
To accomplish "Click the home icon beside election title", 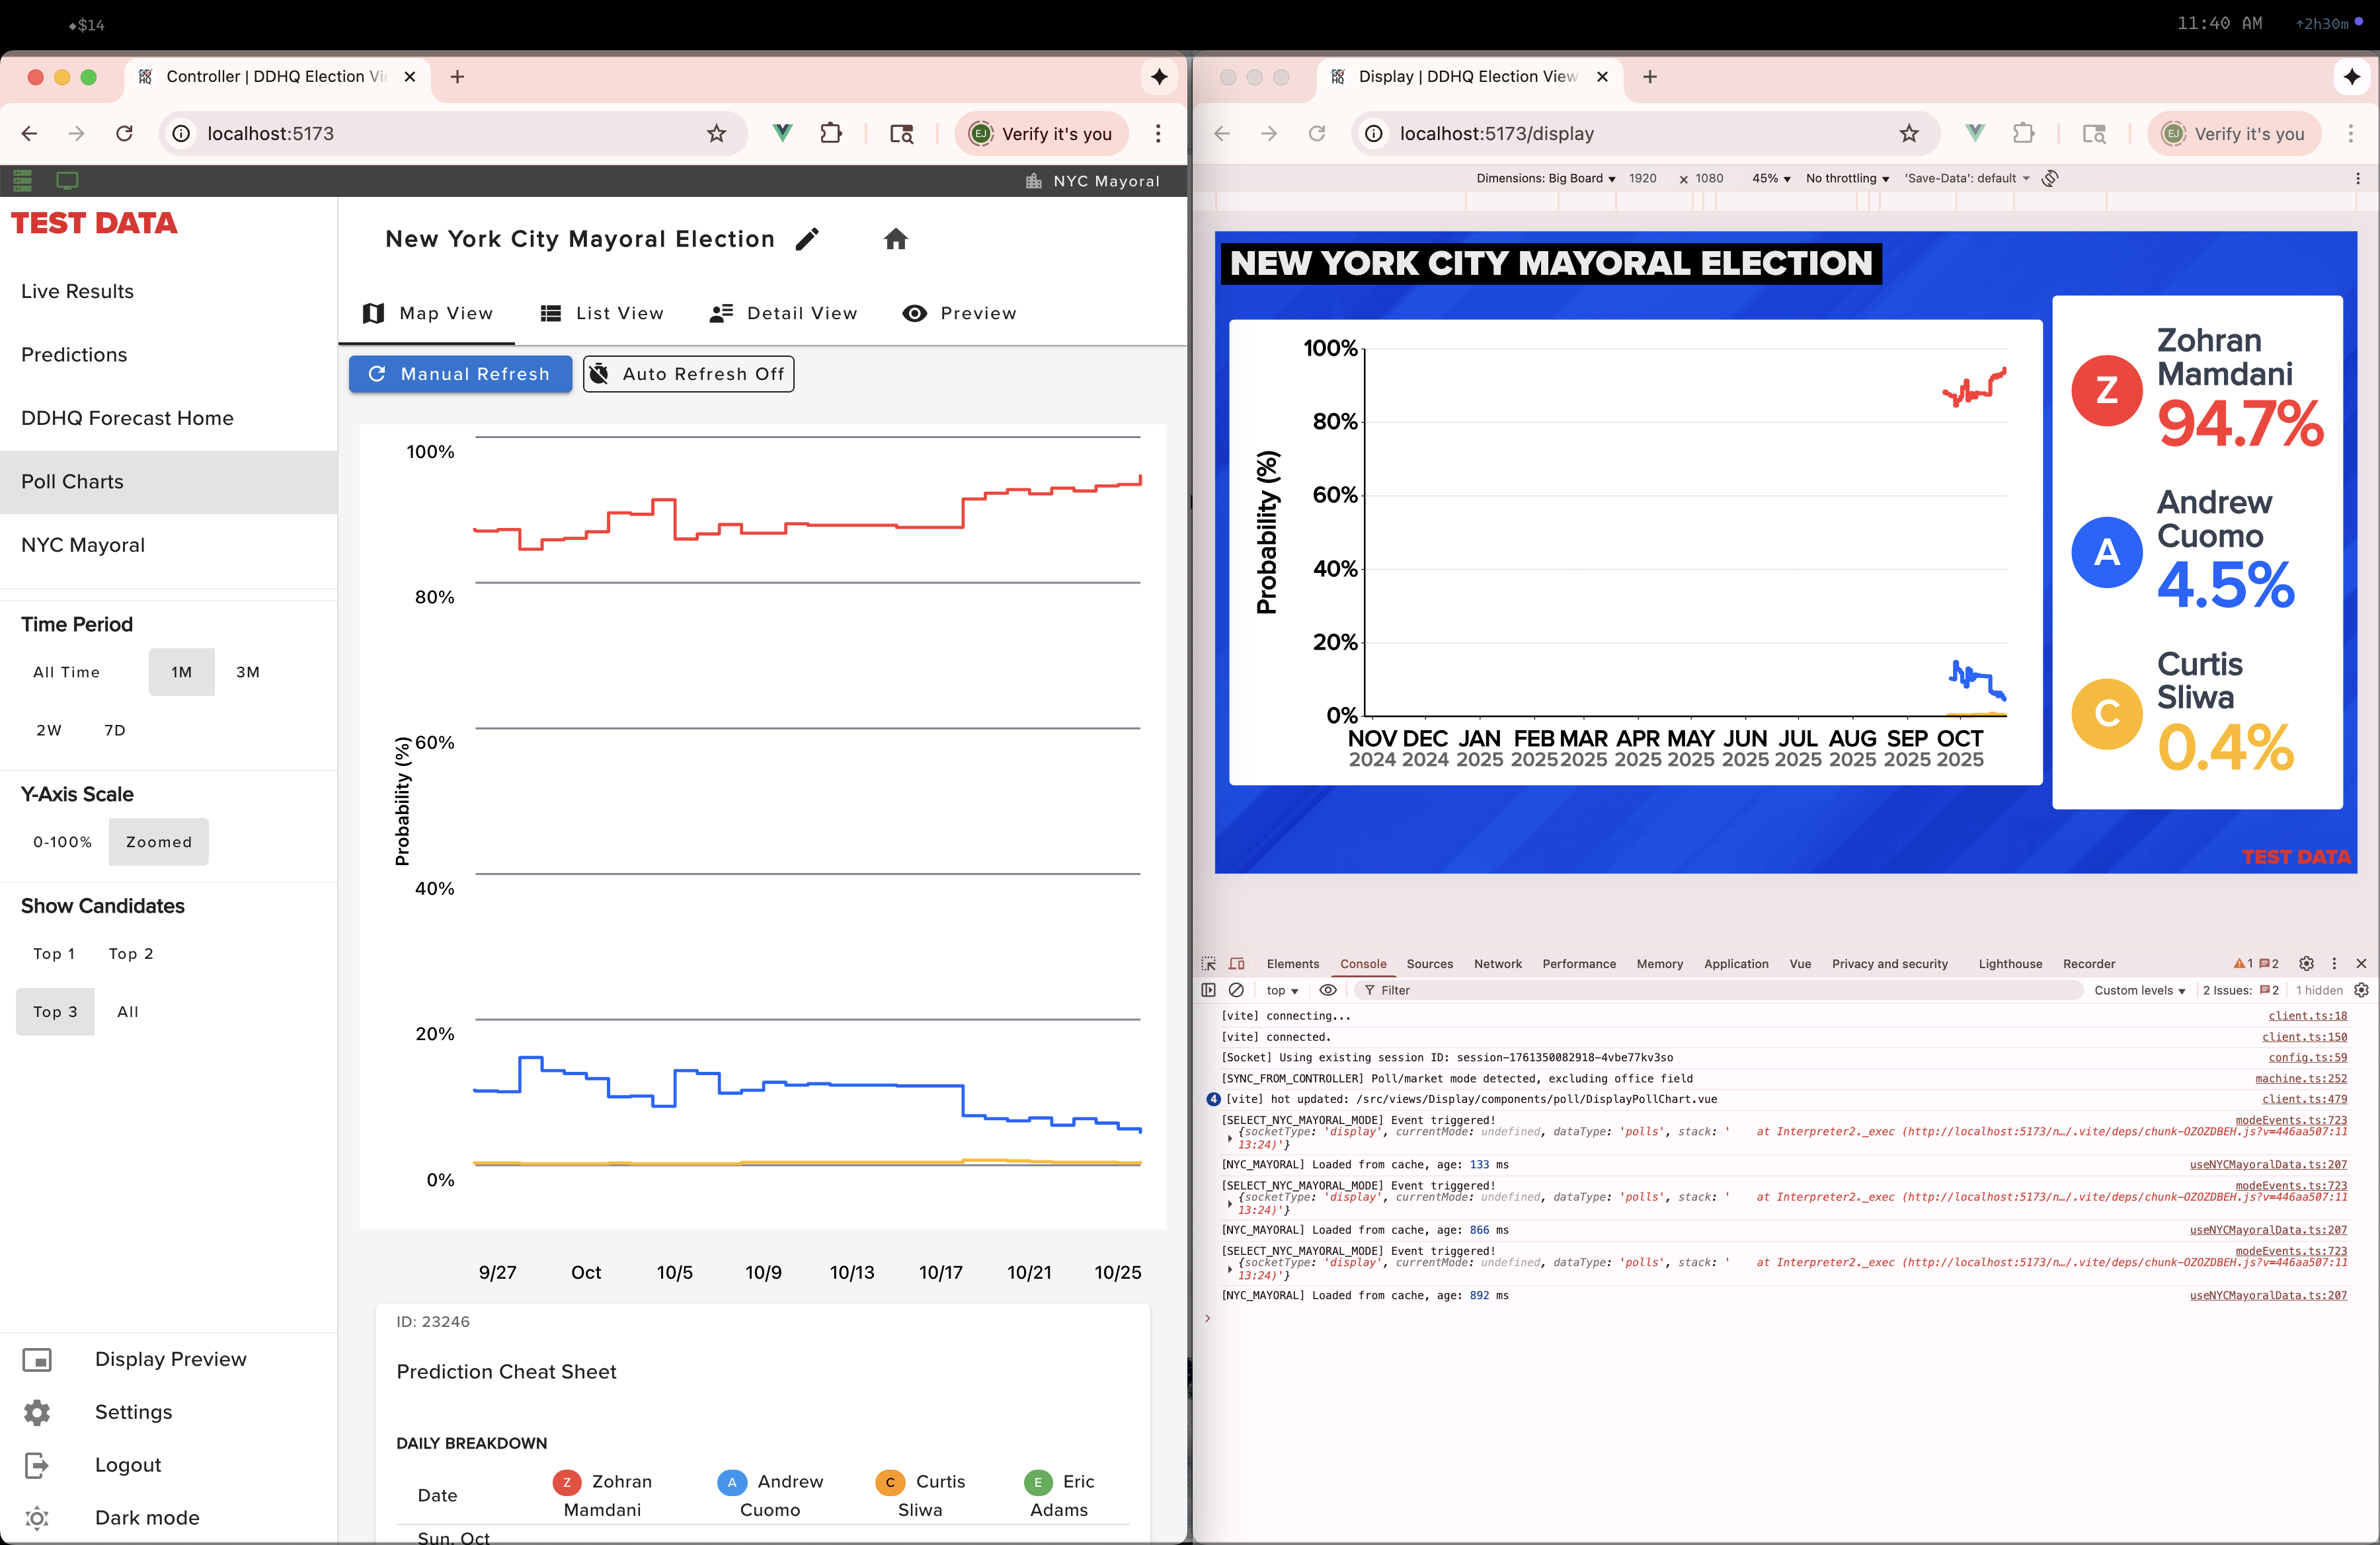I will 895,239.
